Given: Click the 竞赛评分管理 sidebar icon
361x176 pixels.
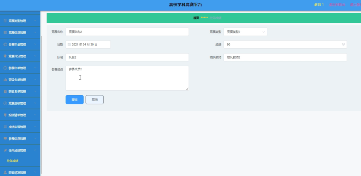Looking at the screenshot, I should click(5, 56).
